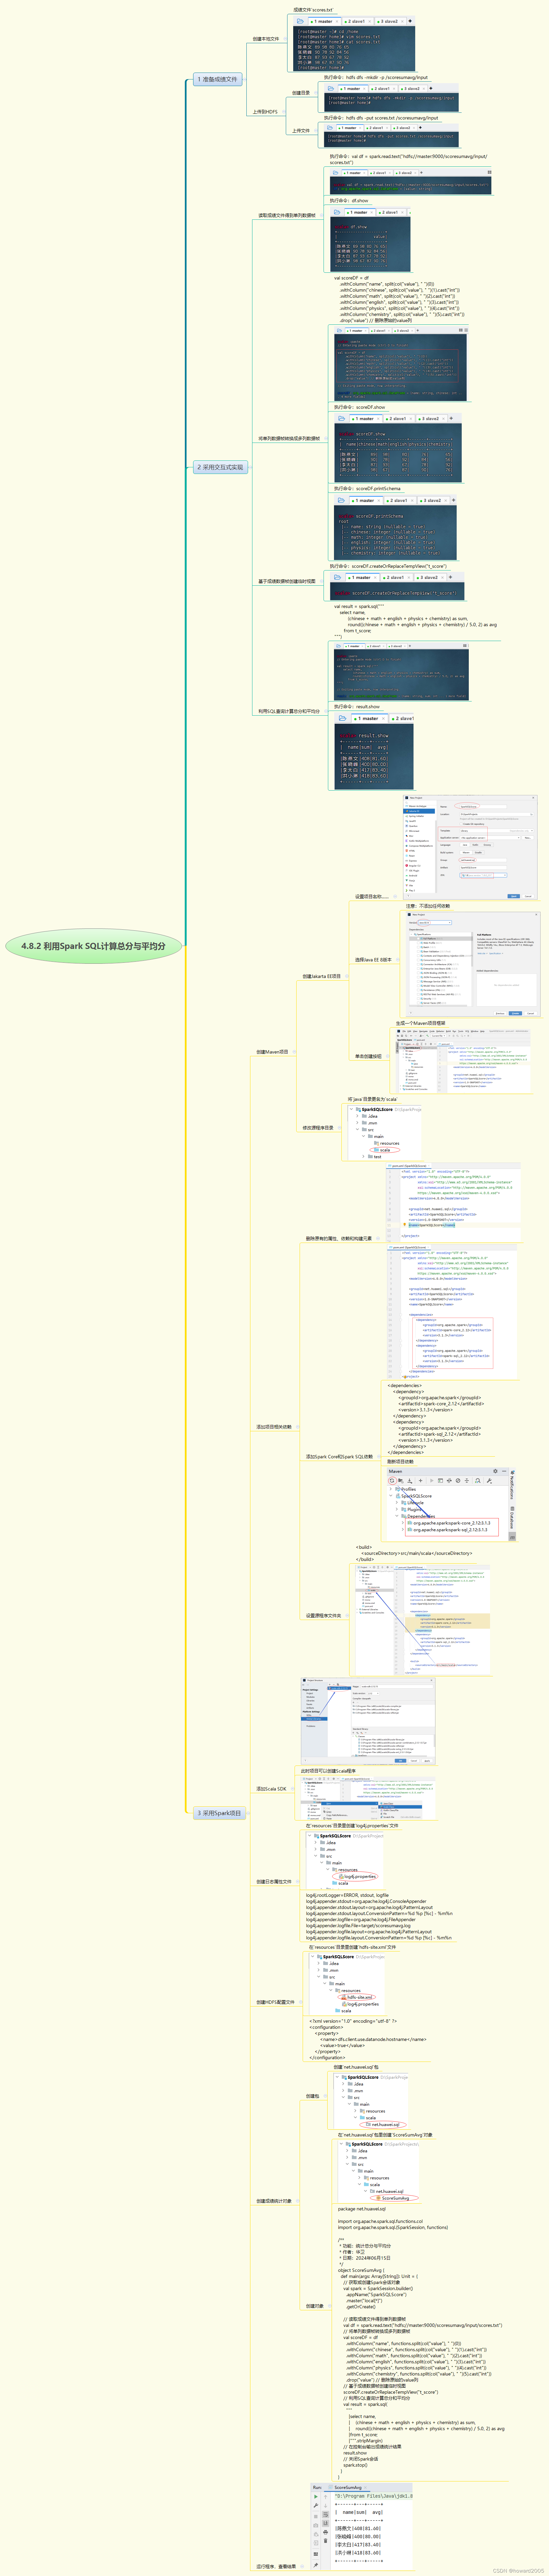Expand the Profiles node in the Maven tree
Viewport: 549px width, 2576px height.
[x=390, y=1489]
